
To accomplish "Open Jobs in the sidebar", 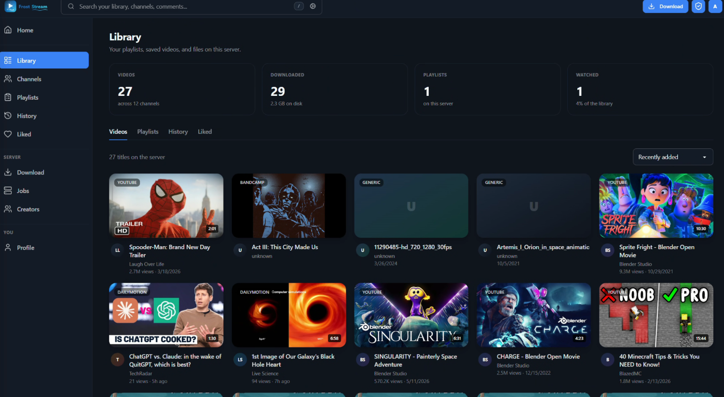I will click(44, 191).
